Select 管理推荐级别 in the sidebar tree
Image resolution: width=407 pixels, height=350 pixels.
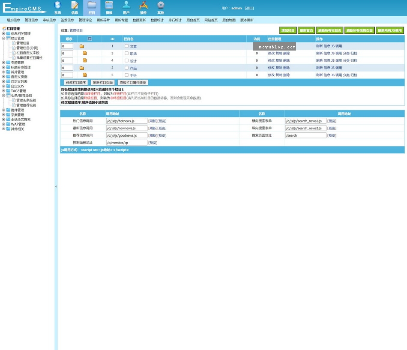(x=26, y=105)
